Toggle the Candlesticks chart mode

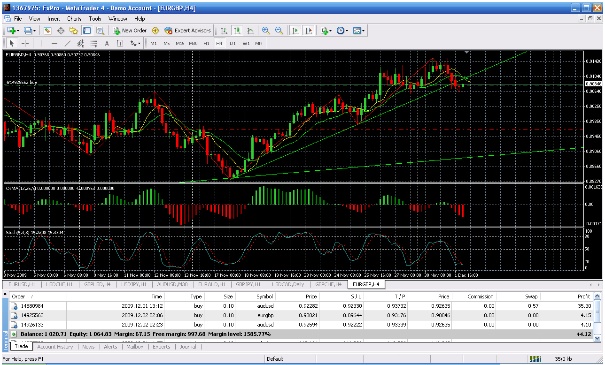tap(237, 30)
